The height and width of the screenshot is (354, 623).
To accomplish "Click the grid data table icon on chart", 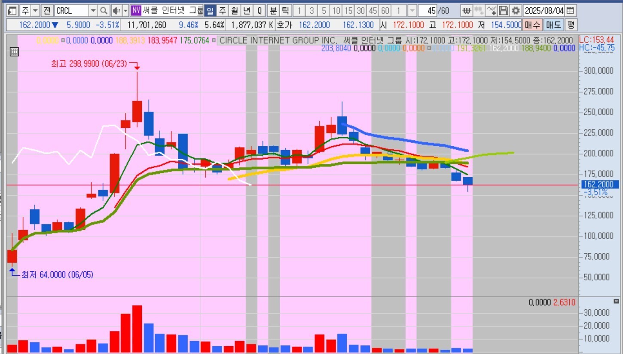I will [14, 52].
